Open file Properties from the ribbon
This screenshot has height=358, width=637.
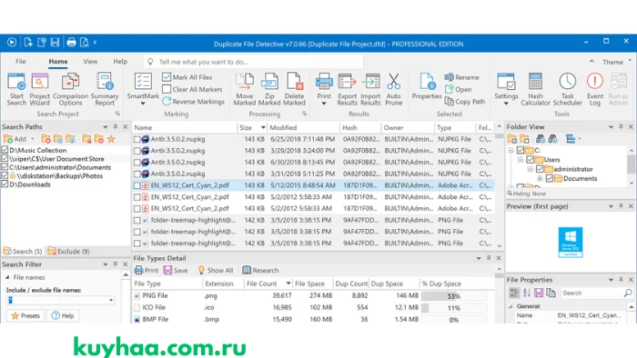click(427, 86)
